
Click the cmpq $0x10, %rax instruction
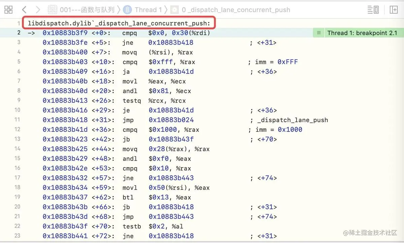pyautogui.click(x=157, y=169)
